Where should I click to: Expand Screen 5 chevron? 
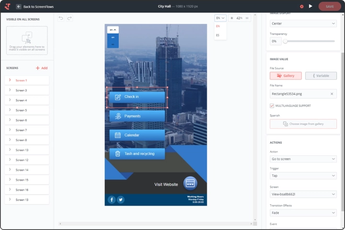(10, 110)
